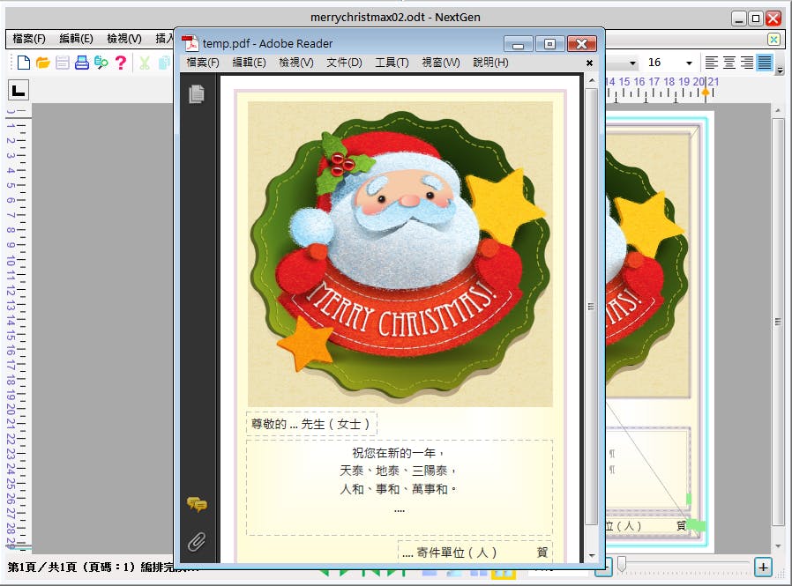Click the status bar text 第1頁／共1頁
The height and width of the screenshot is (586, 792).
pos(41,567)
